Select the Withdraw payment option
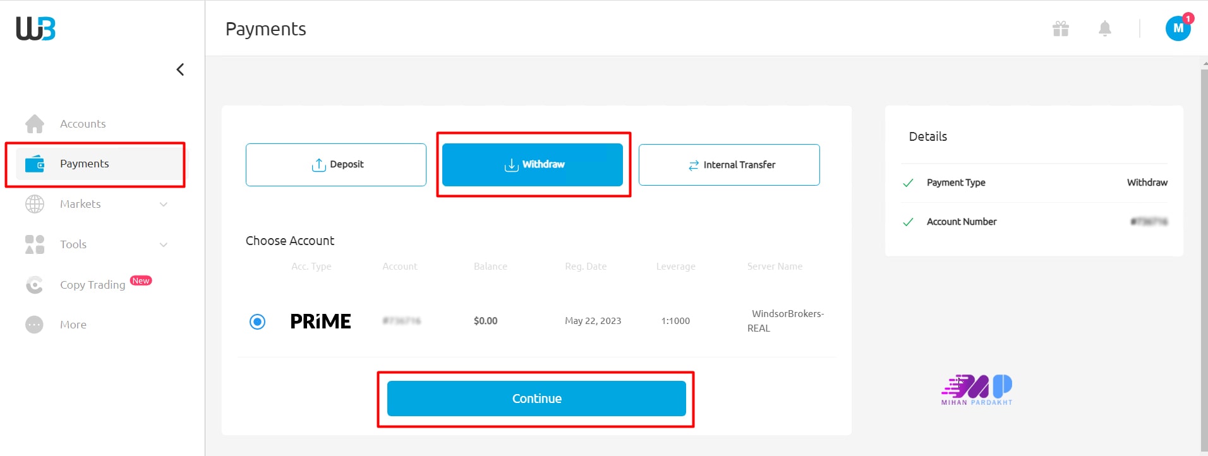1208x456 pixels. pos(533,164)
